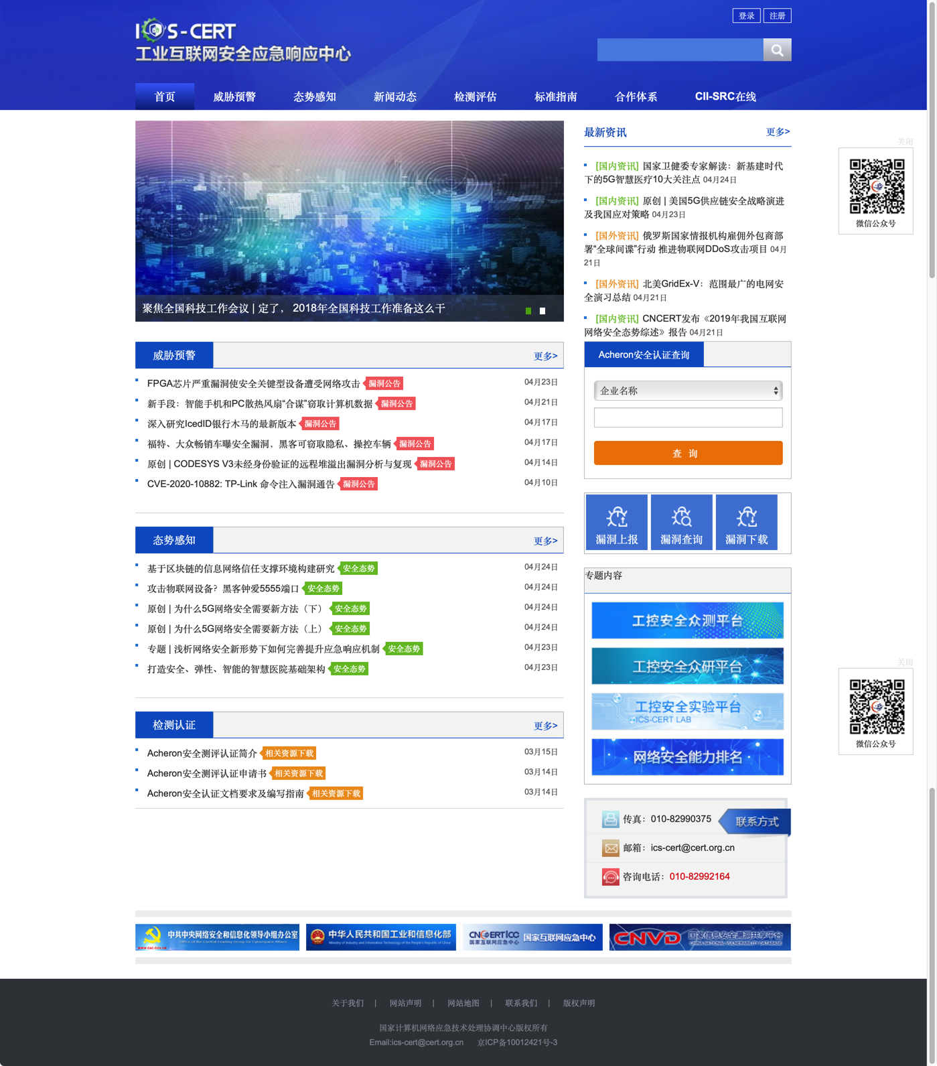The width and height of the screenshot is (937, 1066).
Task: Click the fax icon beside 传真
Action: (x=610, y=819)
